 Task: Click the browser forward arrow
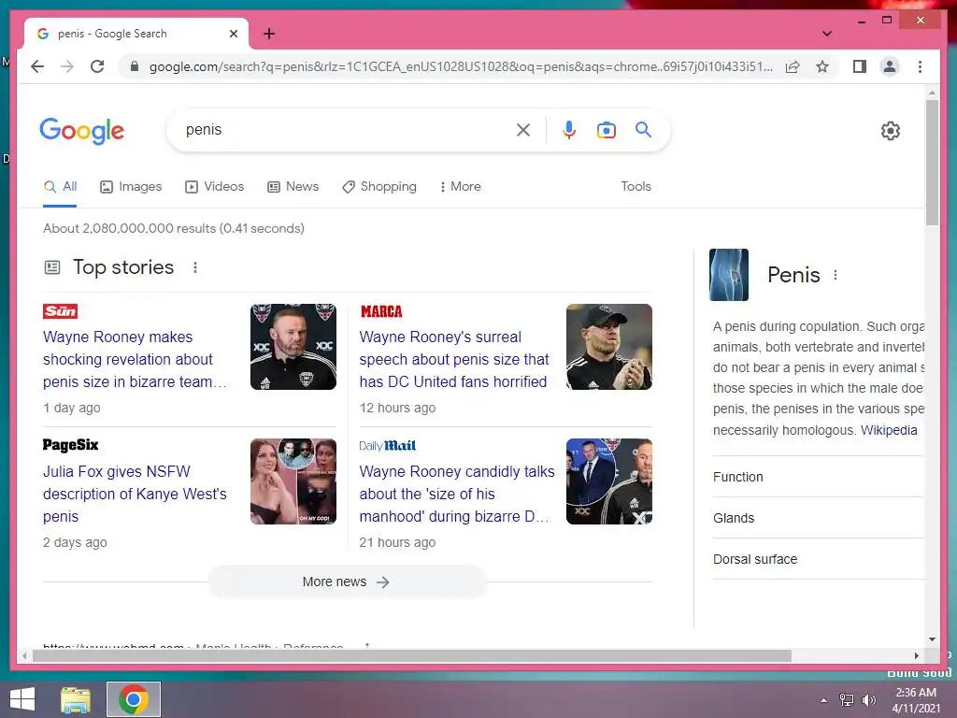pyautogui.click(x=67, y=66)
